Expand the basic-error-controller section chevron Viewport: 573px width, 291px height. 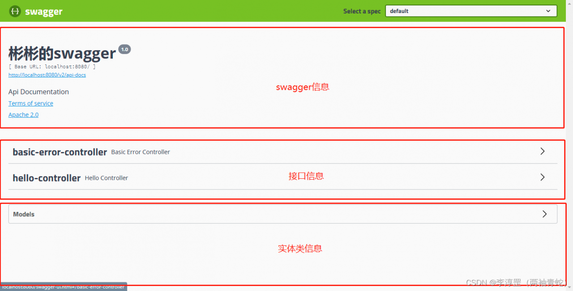click(x=543, y=152)
